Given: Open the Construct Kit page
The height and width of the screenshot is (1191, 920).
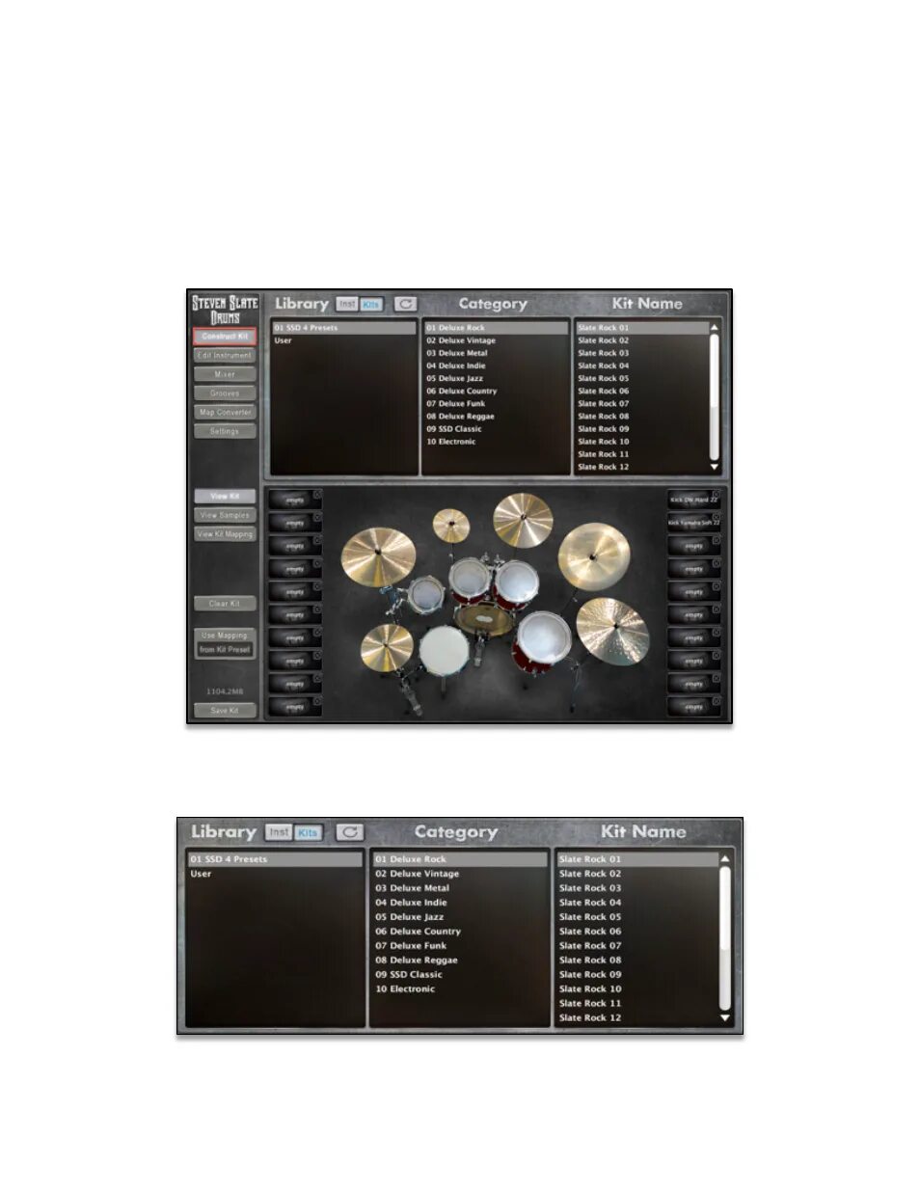Looking at the screenshot, I should (x=225, y=337).
